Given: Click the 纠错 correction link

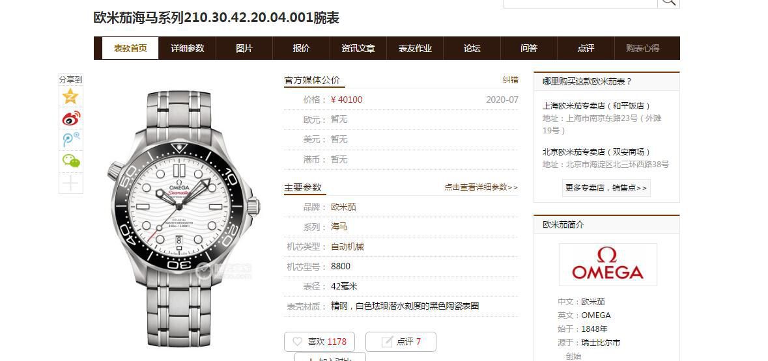Looking at the screenshot, I should (x=510, y=80).
